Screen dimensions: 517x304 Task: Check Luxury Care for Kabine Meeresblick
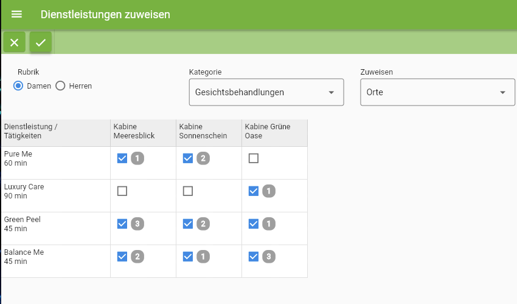coord(122,191)
